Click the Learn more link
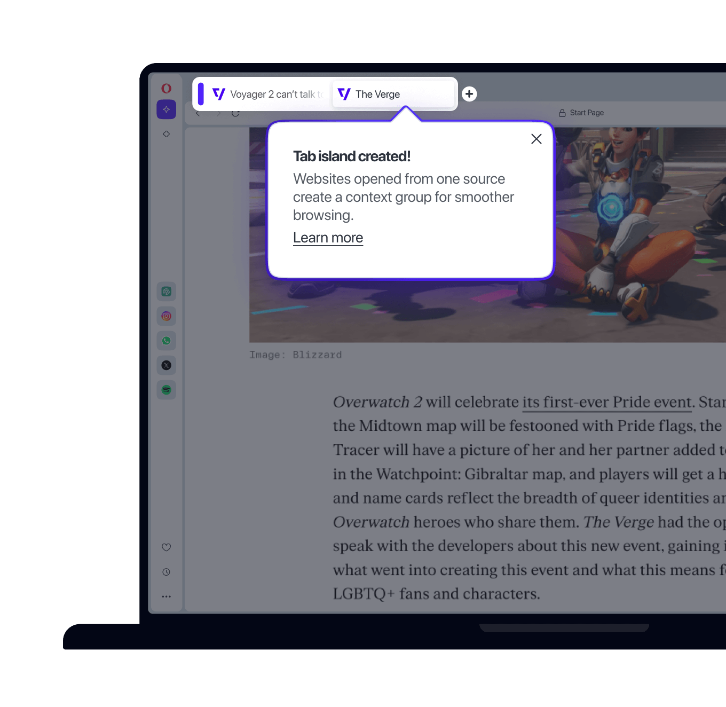 [x=328, y=238]
